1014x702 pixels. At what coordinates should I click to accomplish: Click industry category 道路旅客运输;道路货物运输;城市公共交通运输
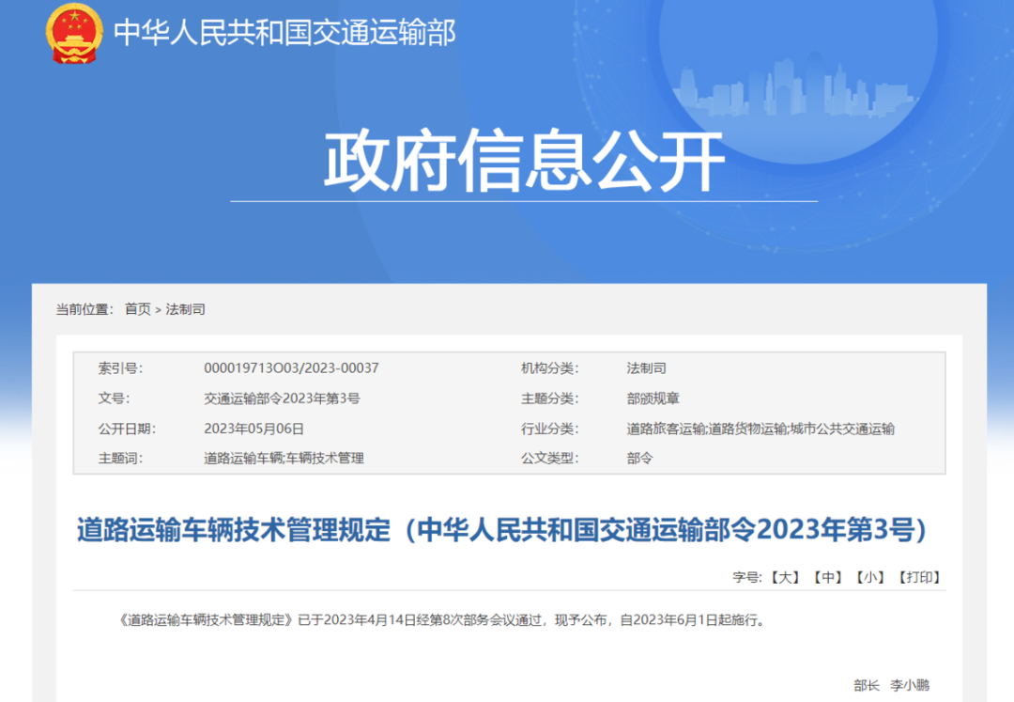[760, 429]
